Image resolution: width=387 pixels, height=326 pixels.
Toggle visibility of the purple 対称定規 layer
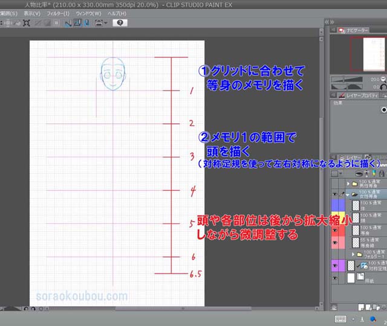(x=334, y=266)
